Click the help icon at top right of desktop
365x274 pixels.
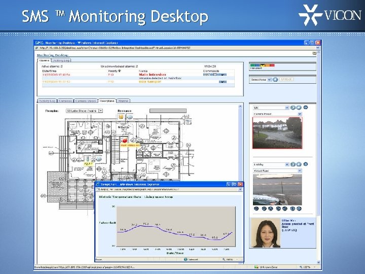pyautogui.click(x=314, y=53)
